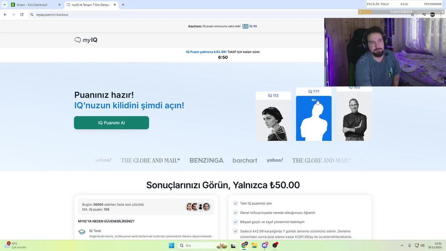Click 'IQ Puanı yalnızca ₺42.99!' offer text
Viewport: 446px width, 251px height.
tap(206, 52)
